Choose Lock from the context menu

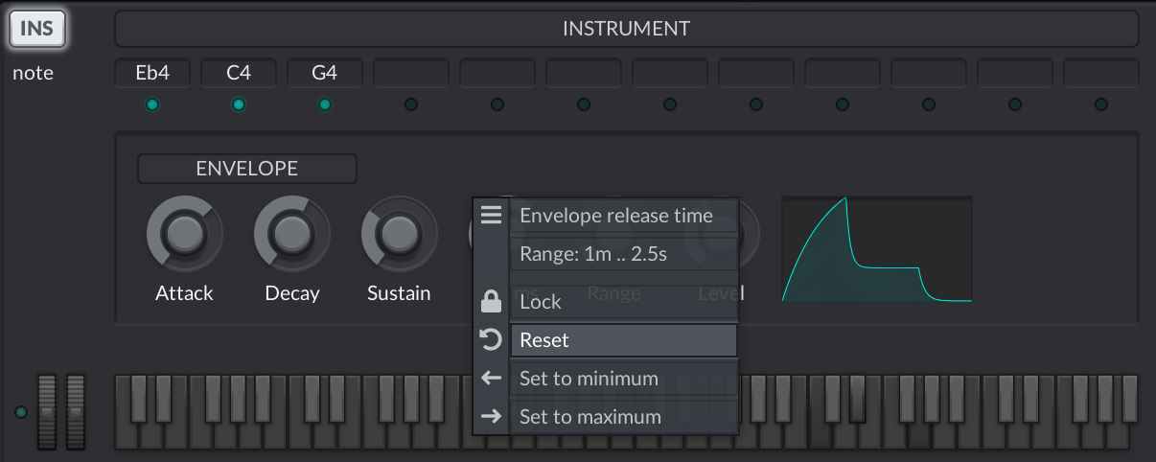click(x=624, y=302)
